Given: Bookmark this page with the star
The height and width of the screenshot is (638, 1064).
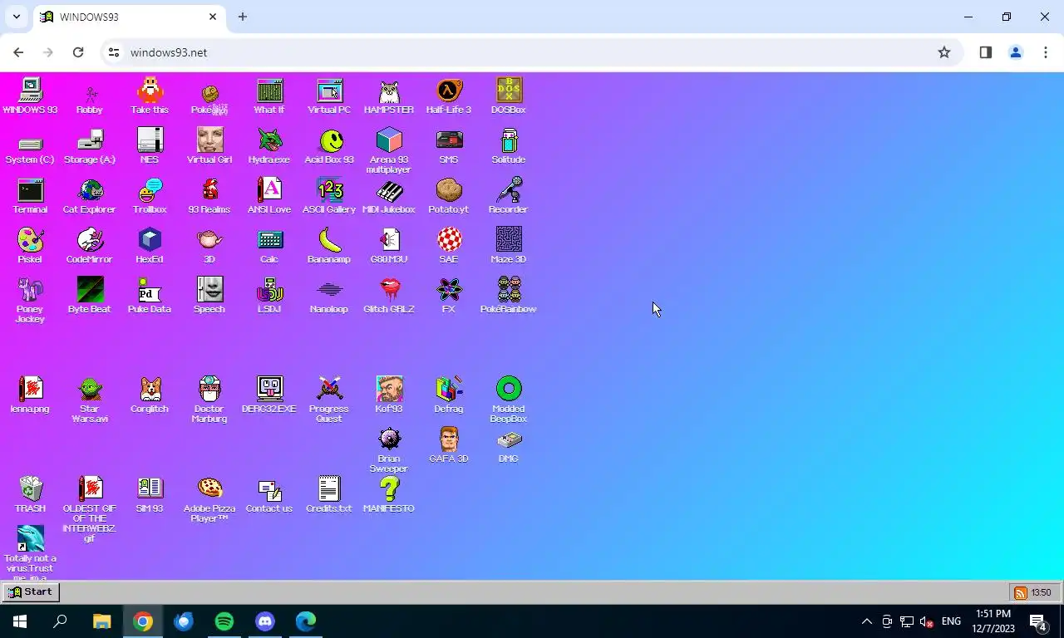Looking at the screenshot, I should tap(944, 52).
